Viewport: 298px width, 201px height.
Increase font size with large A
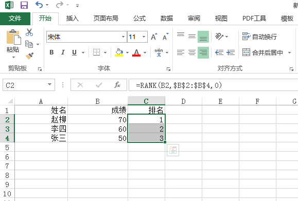(154, 36)
